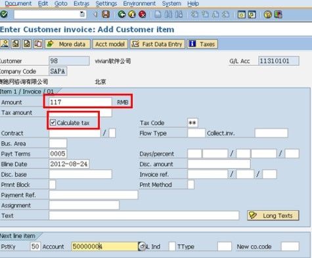
Task: Open the command field history dropdown
Action: pos(82,14)
